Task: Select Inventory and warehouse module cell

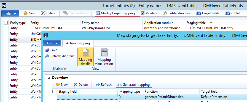Action: pos(164,28)
